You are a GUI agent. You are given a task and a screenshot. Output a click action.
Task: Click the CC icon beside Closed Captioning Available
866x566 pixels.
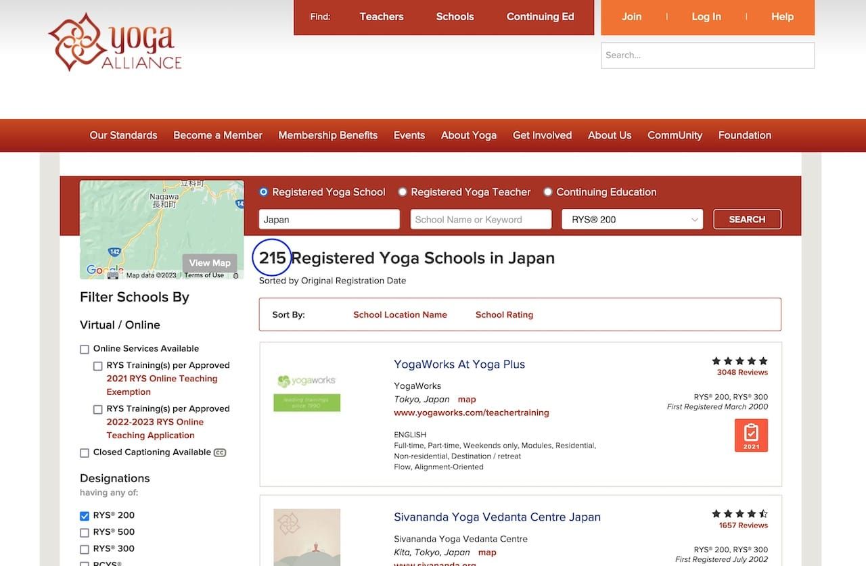[x=223, y=452]
